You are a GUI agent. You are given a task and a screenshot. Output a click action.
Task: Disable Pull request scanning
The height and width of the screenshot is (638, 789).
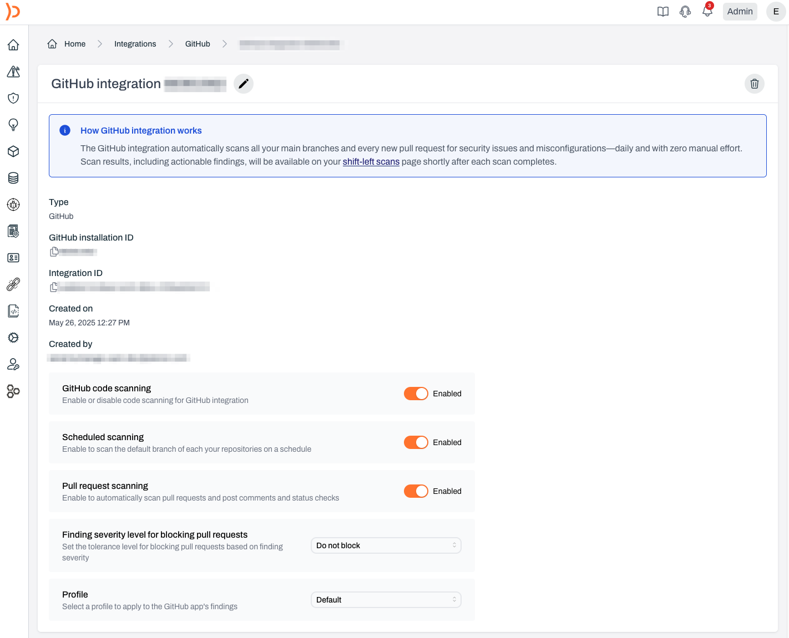[x=416, y=491]
